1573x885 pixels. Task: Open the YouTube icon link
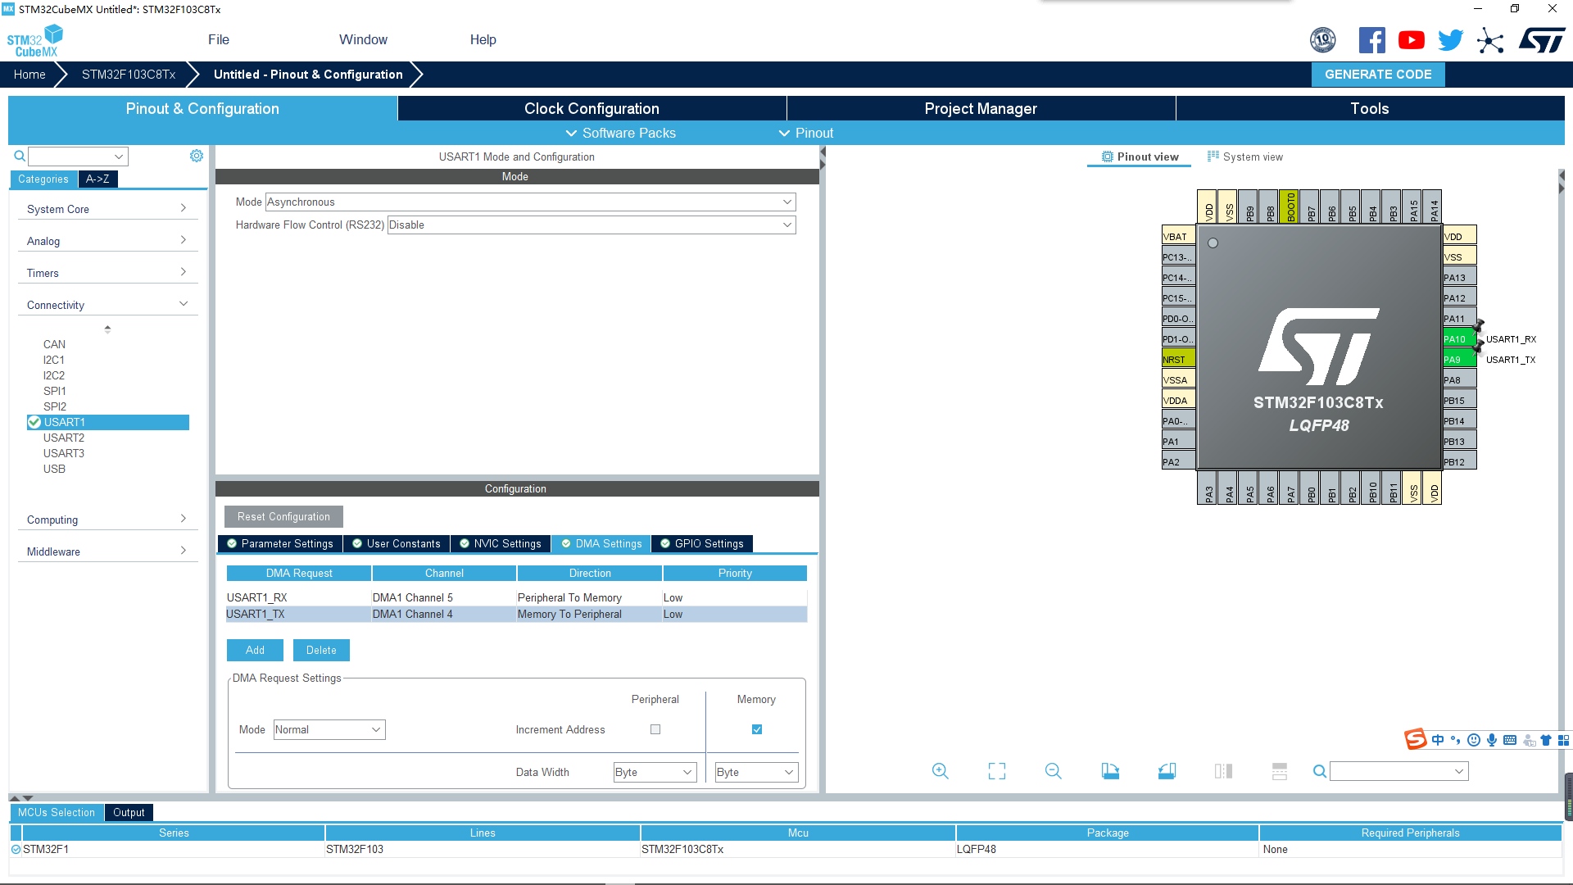[x=1411, y=40]
